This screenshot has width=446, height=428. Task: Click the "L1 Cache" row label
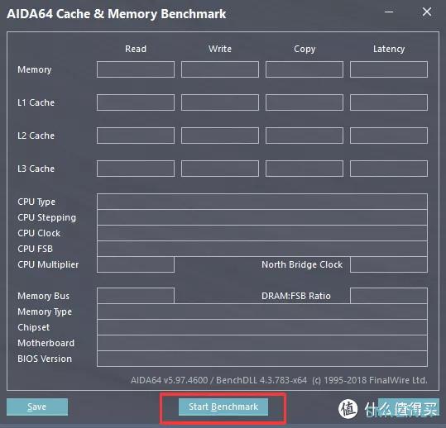coord(36,102)
